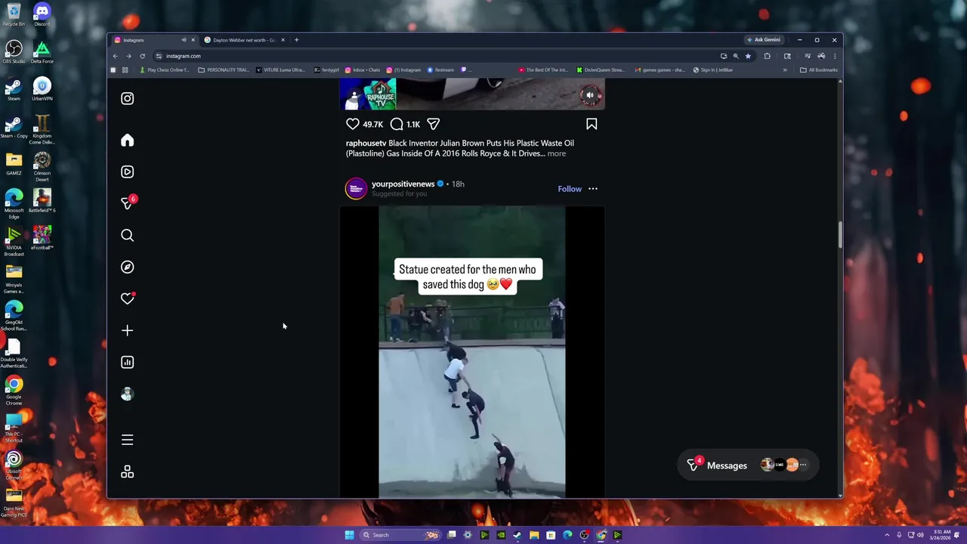
Task: Click the page scrollbar thumb
Action: point(839,234)
